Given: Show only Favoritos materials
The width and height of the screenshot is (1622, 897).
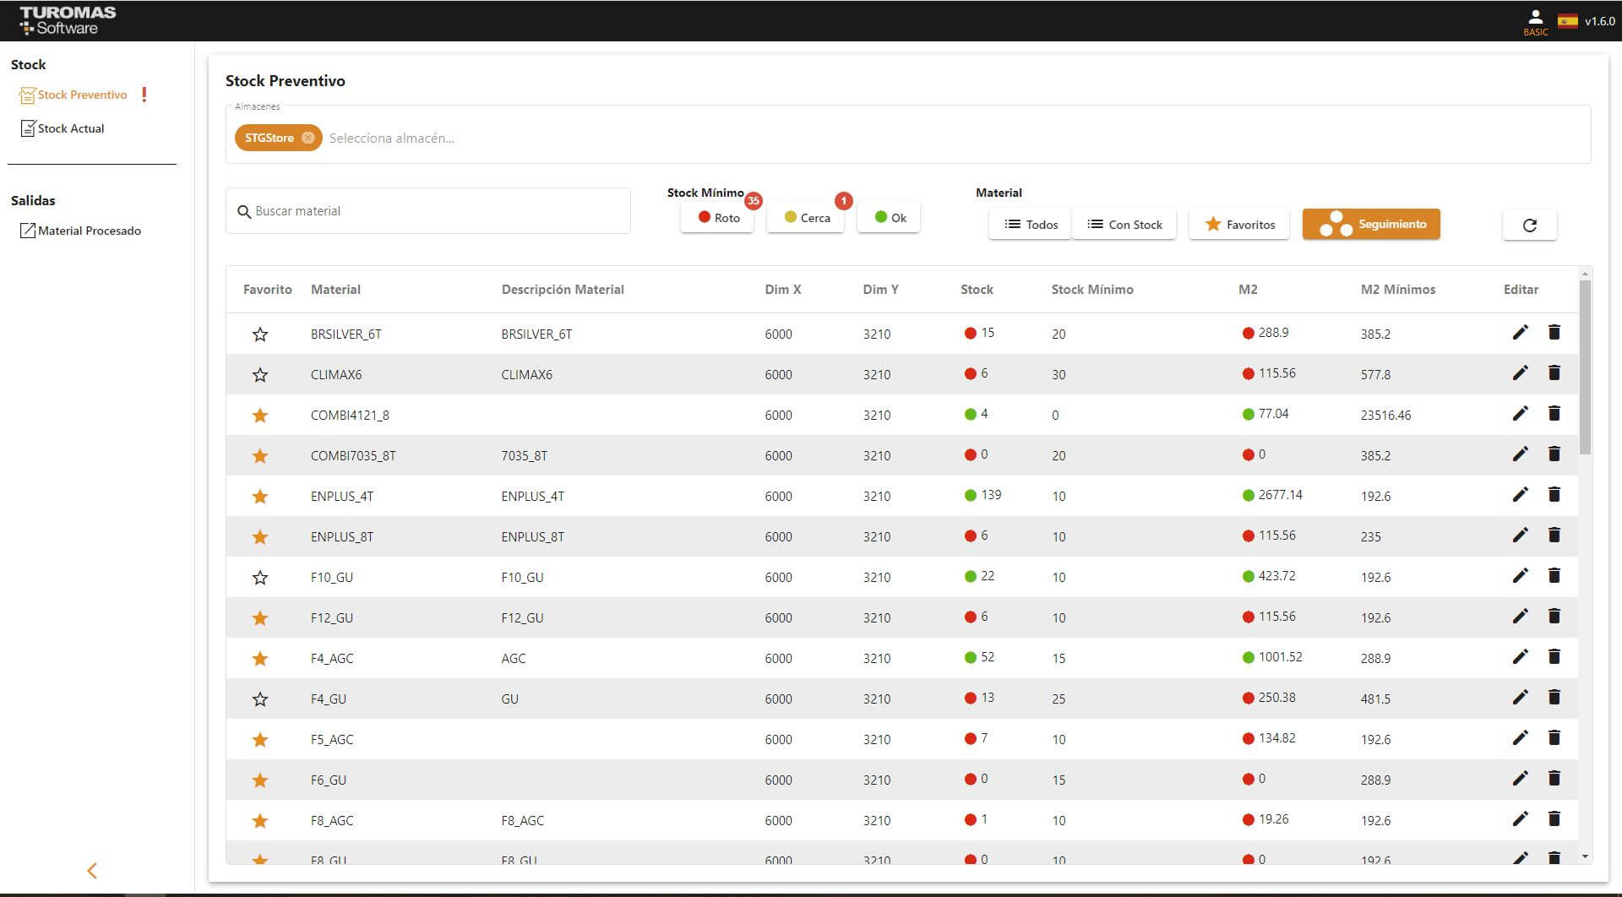Looking at the screenshot, I should (1238, 225).
